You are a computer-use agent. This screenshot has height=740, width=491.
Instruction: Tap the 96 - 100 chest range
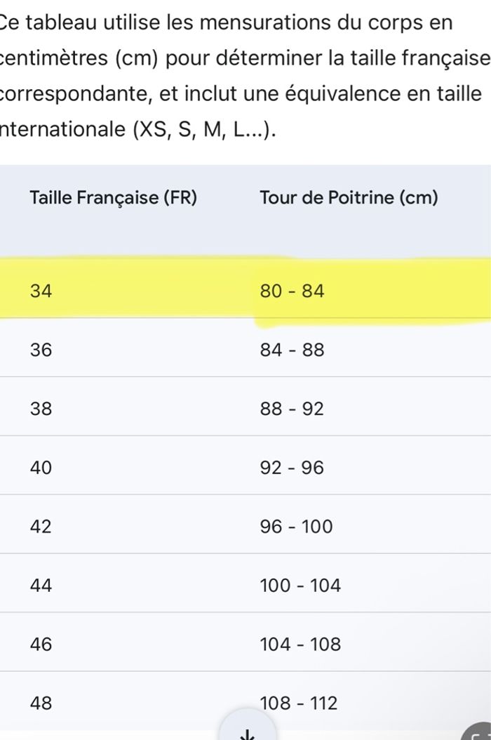pos(296,527)
